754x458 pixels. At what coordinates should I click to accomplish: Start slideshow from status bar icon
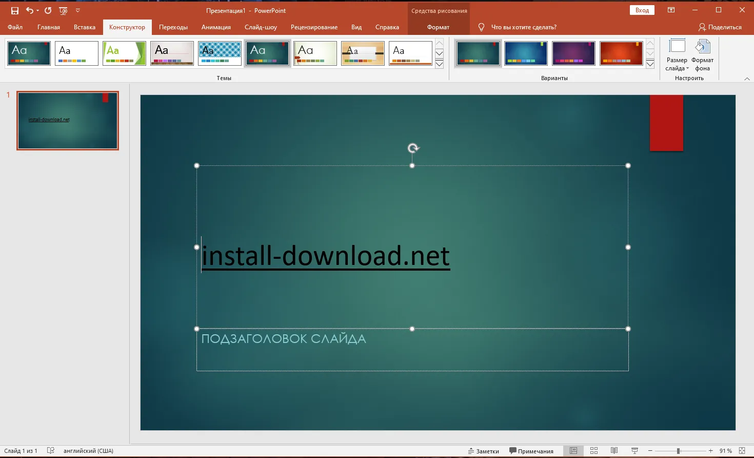click(634, 451)
